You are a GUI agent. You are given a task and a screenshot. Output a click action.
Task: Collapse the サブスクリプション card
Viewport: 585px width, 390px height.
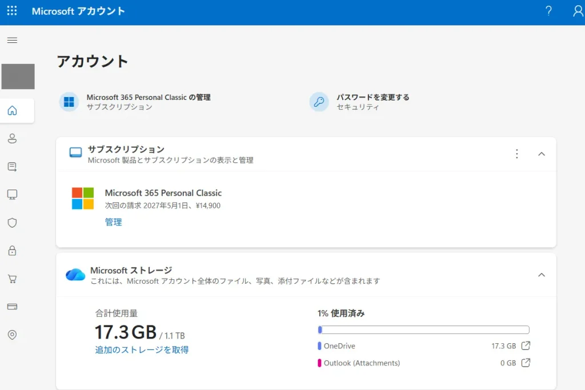(542, 154)
